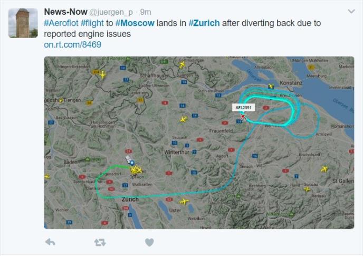Open the News-Now profile name
This screenshot has width=363, height=256.
pos(65,12)
